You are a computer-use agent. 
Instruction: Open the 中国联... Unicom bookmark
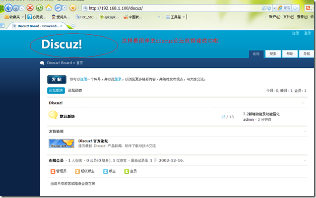(x=133, y=17)
